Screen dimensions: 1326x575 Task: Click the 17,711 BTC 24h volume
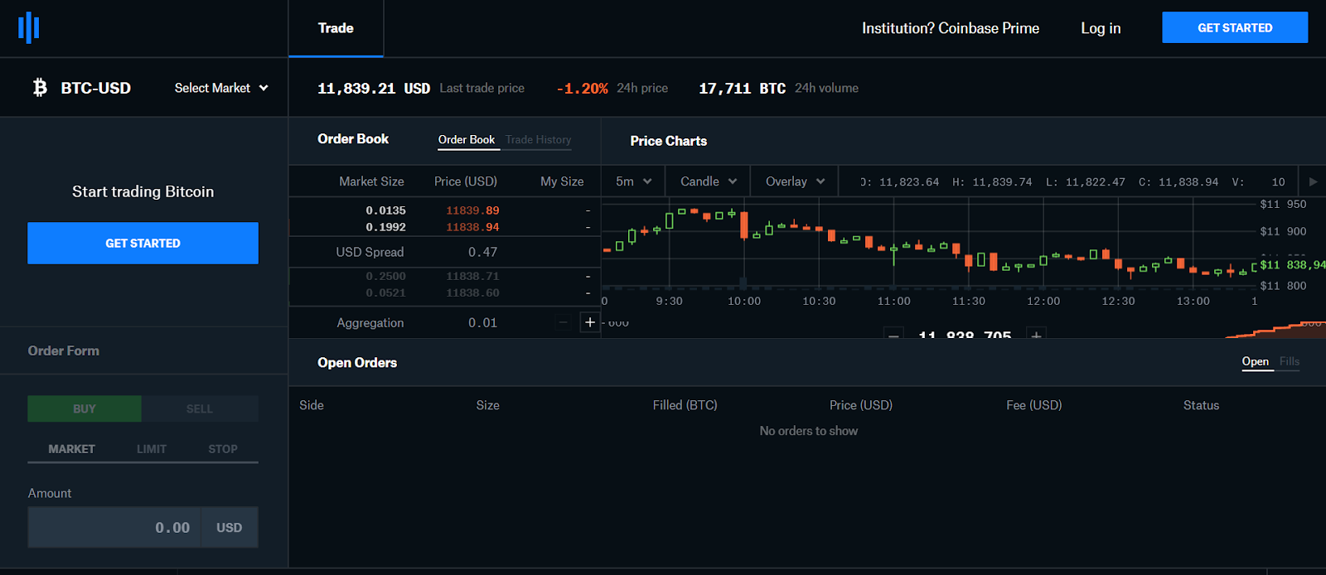[742, 89]
